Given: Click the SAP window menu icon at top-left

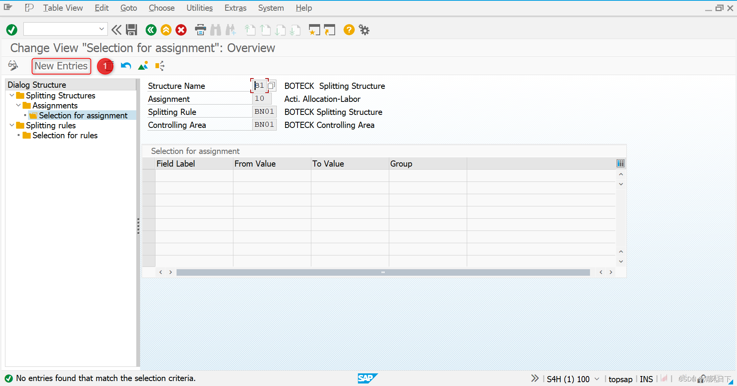Looking at the screenshot, I should [8, 7].
